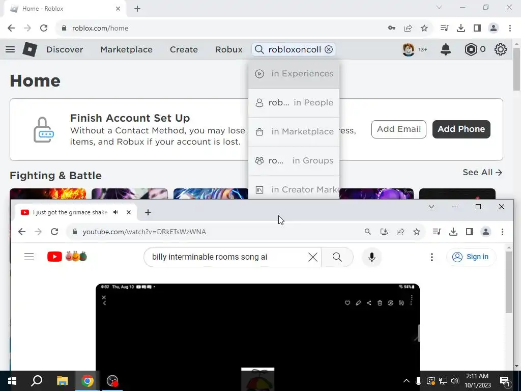Search robloxoncoll in Marketplace
Image resolution: width=521 pixels, height=391 pixels.
coord(294,132)
